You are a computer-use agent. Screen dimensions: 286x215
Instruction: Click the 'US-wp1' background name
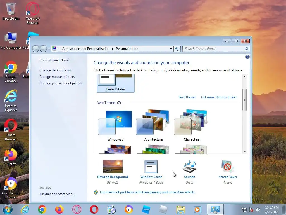[x=112, y=183]
